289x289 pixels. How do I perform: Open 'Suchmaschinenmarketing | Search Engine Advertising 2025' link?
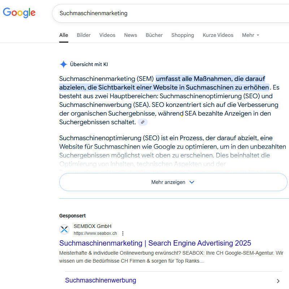click(155, 243)
